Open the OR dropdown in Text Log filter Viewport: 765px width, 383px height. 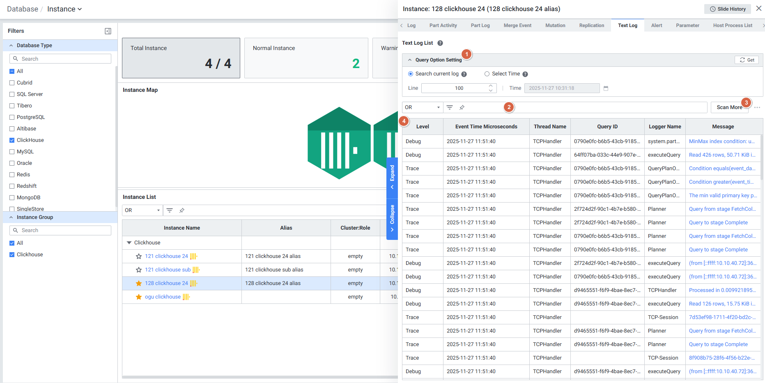point(422,107)
